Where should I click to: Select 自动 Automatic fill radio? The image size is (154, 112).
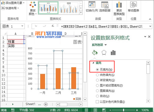coord(97,96)
